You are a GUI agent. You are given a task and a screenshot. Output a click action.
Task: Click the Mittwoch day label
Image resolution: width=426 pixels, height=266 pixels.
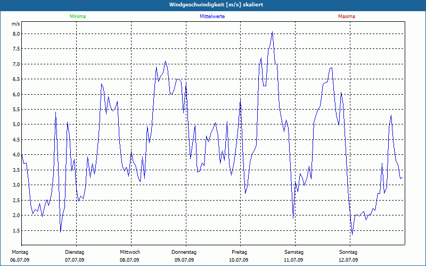click(x=130, y=252)
